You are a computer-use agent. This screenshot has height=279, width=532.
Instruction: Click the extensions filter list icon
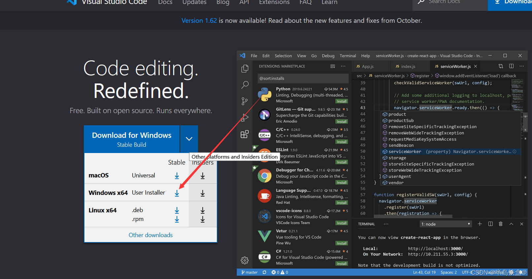pos(333,66)
